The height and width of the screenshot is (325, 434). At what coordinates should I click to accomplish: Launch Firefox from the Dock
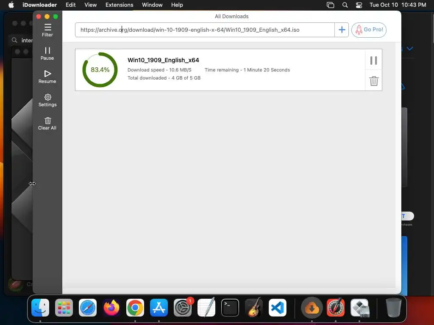tap(111, 308)
